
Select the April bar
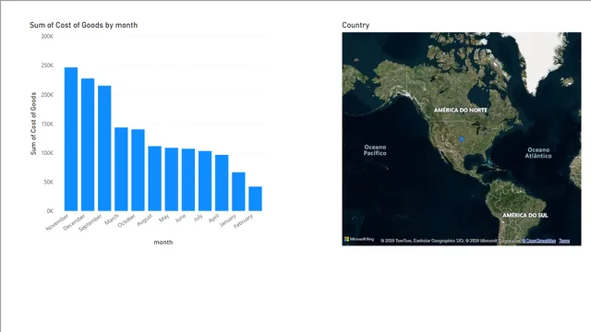[x=222, y=183]
